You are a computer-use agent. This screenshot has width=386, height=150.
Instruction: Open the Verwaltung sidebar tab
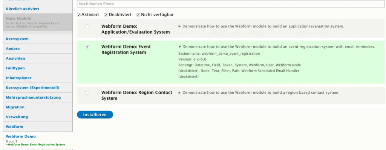point(38,117)
